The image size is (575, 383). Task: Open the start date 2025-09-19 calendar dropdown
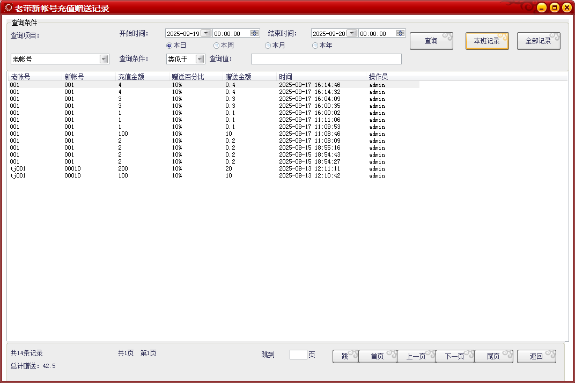point(205,33)
